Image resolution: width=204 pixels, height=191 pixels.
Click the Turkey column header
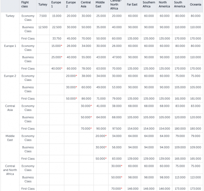click(x=43, y=4)
